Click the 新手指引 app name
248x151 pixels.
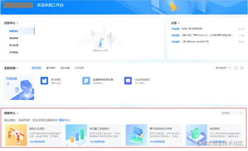[56, 79]
